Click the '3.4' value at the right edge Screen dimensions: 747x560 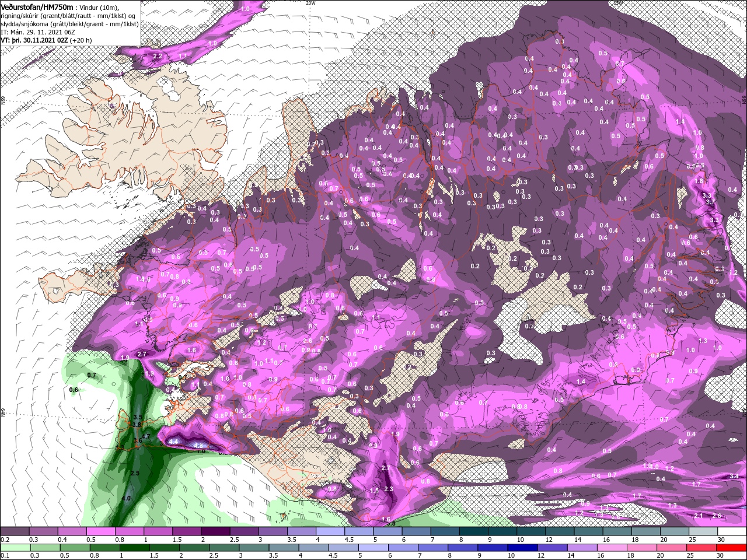(x=734, y=477)
